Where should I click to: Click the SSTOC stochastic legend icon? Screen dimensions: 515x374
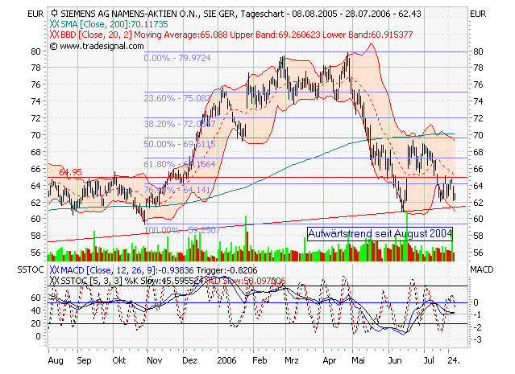pyautogui.click(x=54, y=281)
